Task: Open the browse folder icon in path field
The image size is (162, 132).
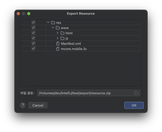Action: [136, 93]
